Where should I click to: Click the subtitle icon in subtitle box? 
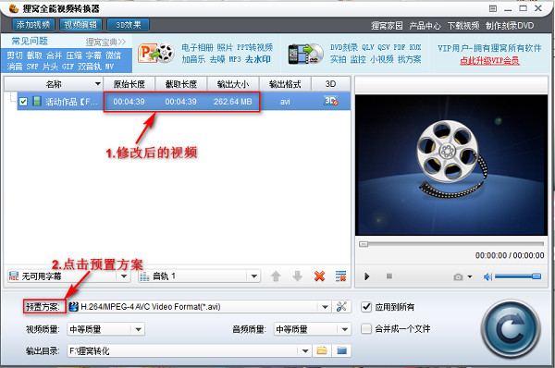click(x=14, y=276)
